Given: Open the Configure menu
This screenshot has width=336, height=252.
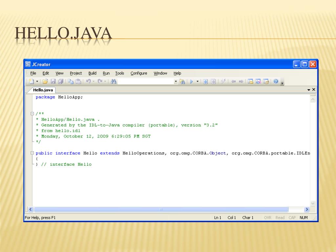Looking at the screenshot, I should pyautogui.click(x=139, y=73).
